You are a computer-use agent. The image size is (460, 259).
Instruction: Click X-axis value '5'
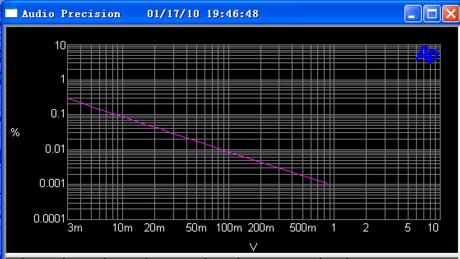tap(407, 228)
